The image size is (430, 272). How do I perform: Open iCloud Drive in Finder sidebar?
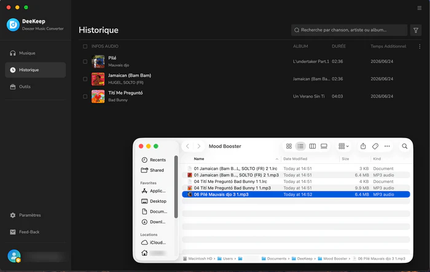tap(154, 243)
